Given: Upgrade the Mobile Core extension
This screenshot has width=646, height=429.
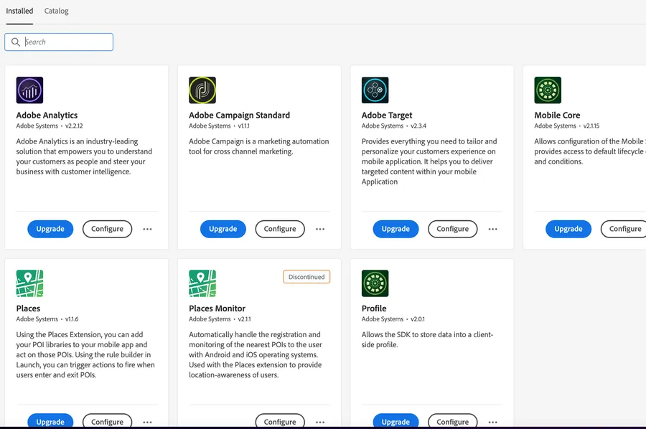Looking at the screenshot, I should 568,229.
